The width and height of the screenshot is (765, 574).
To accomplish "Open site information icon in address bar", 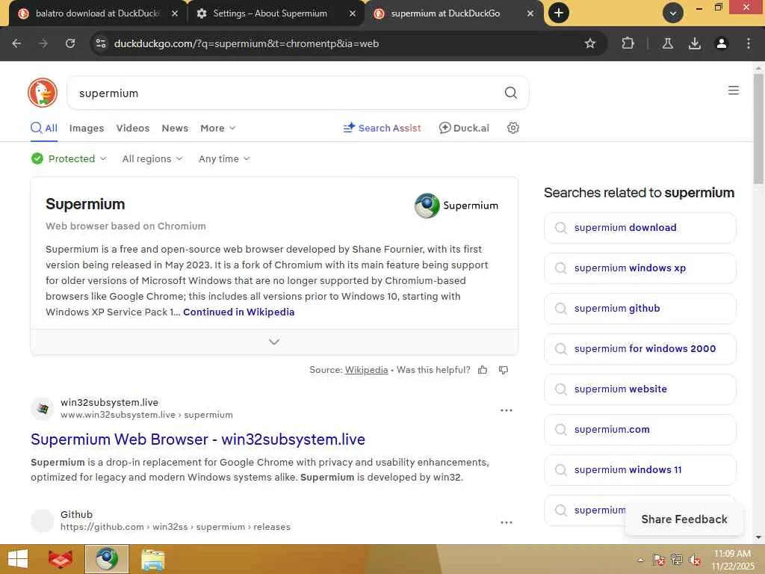I will [x=101, y=43].
